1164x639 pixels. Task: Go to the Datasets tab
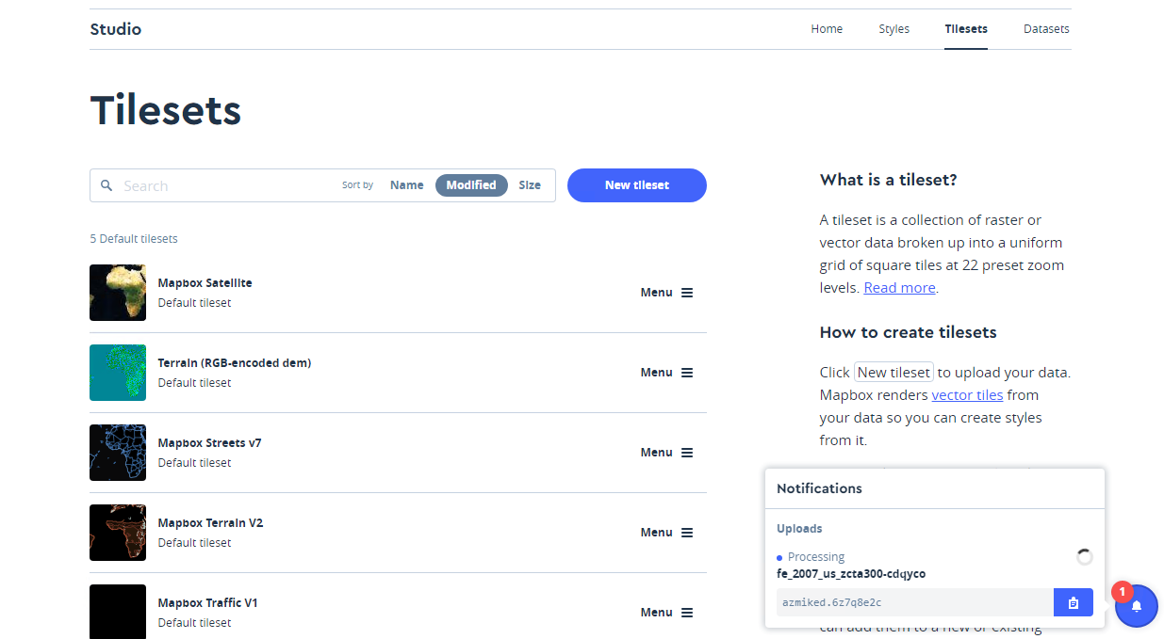click(1046, 29)
